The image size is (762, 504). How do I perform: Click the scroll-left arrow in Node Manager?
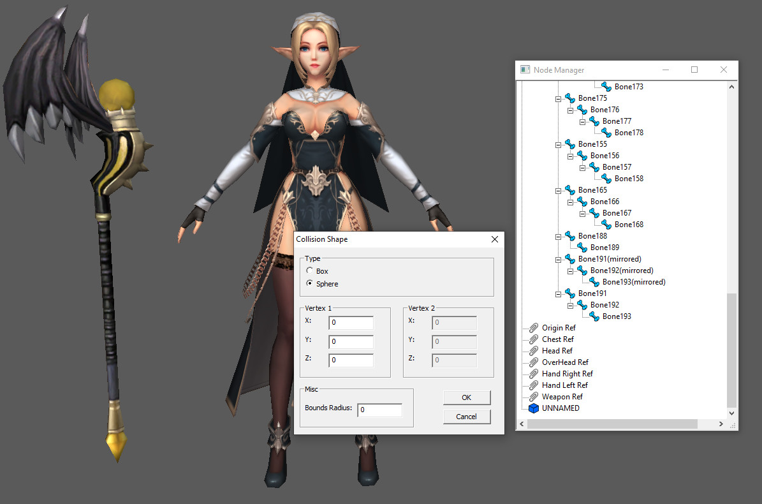[x=522, y=424]
